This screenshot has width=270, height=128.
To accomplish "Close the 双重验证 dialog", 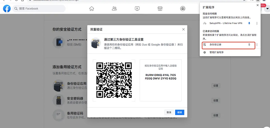I will tap(183, 29).
